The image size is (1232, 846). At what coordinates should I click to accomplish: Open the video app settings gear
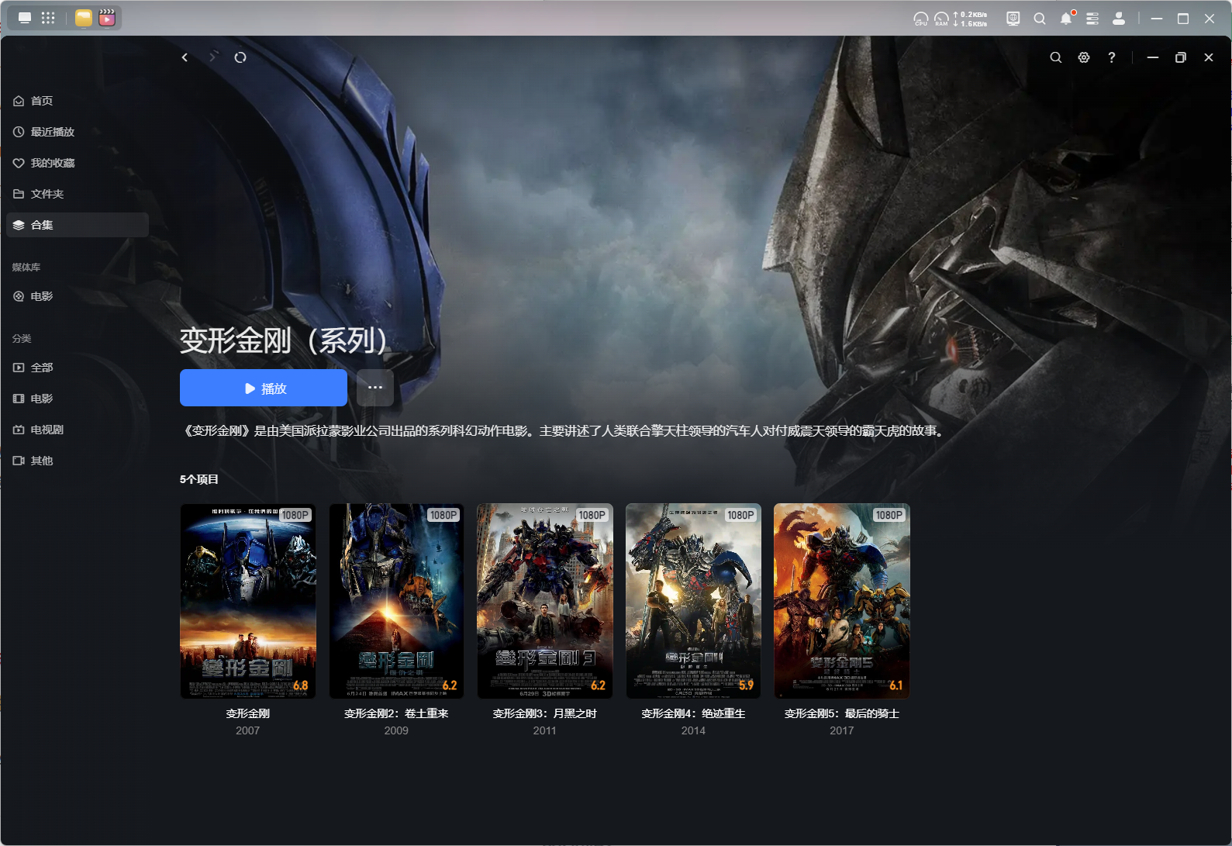(1084, 57)
